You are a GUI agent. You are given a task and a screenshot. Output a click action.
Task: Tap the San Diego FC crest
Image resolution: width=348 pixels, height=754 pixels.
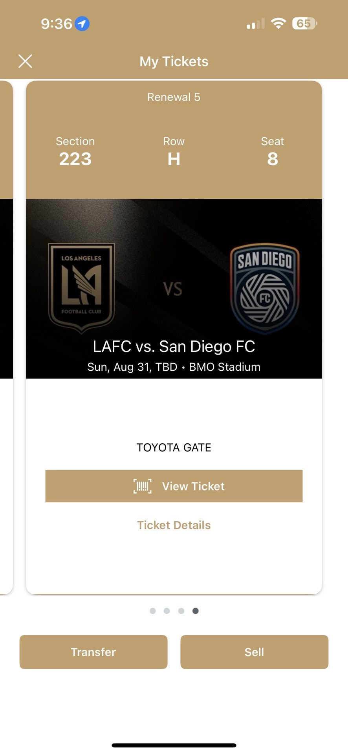[x=265, y=288]
